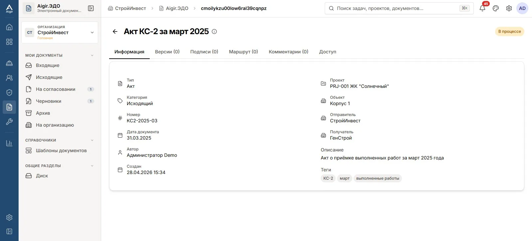Open the apps grid icon in left rail
Screen dimensions: 532x241
pos(9,42)
